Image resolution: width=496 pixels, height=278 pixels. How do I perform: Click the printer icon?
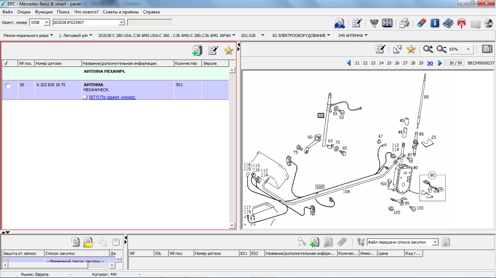pos(404,24)
